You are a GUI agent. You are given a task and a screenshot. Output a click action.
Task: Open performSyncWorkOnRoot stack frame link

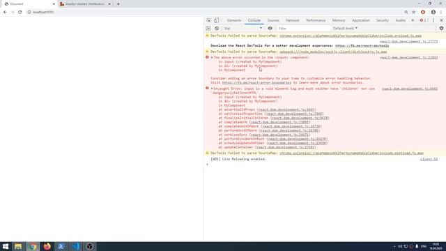click(x=298, y=139)
